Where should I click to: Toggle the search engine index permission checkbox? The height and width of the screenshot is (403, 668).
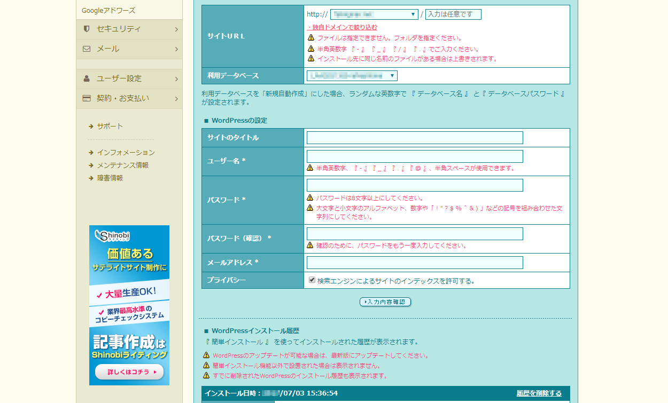(x=312, y=280)
